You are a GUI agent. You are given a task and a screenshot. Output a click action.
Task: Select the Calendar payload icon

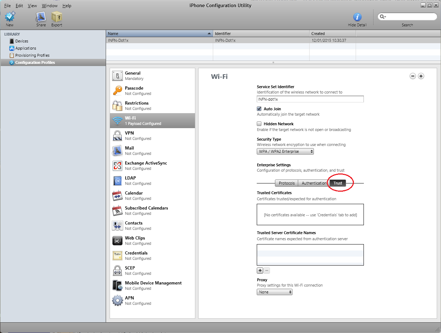(117, 196)
